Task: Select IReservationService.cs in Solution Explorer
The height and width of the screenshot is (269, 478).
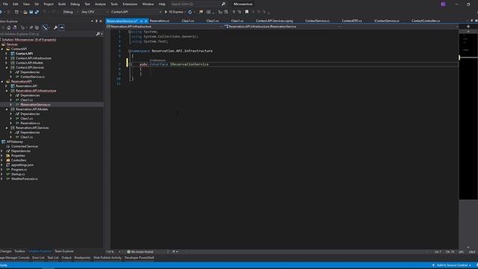Action: (35, 105)
